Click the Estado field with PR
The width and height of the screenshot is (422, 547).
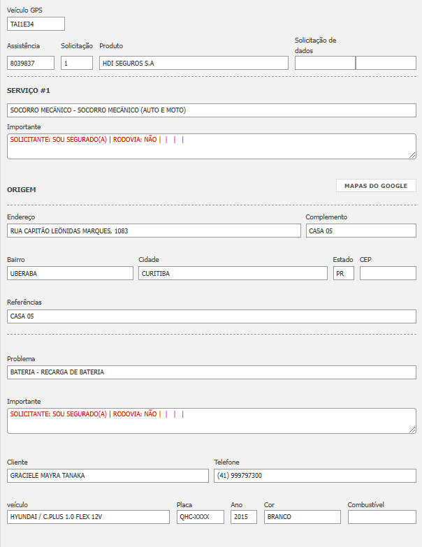click(x=343, y=273)
